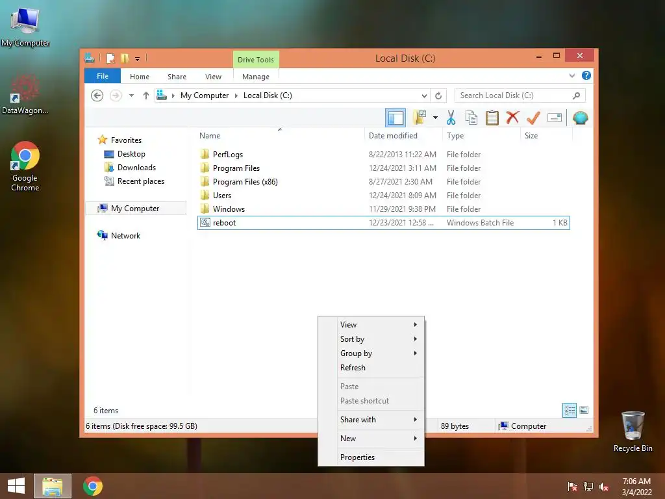Click the Email envelope toolbar icon
Viewport: 665px width, 499px height.
pos(555,118)
